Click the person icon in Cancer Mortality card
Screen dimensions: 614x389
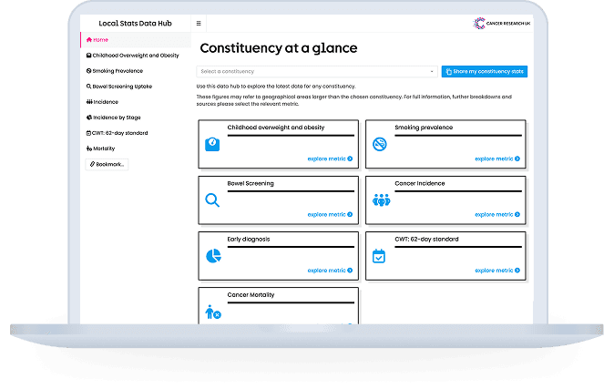[x=213, y=312]
